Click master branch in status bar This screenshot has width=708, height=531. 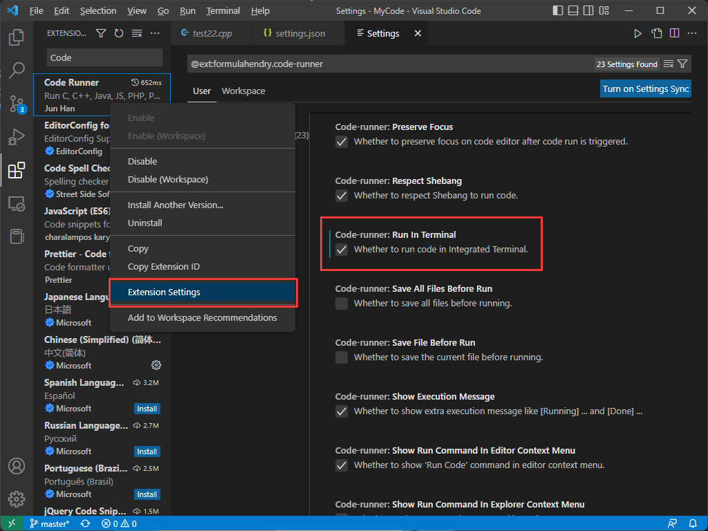pos(50,524)
